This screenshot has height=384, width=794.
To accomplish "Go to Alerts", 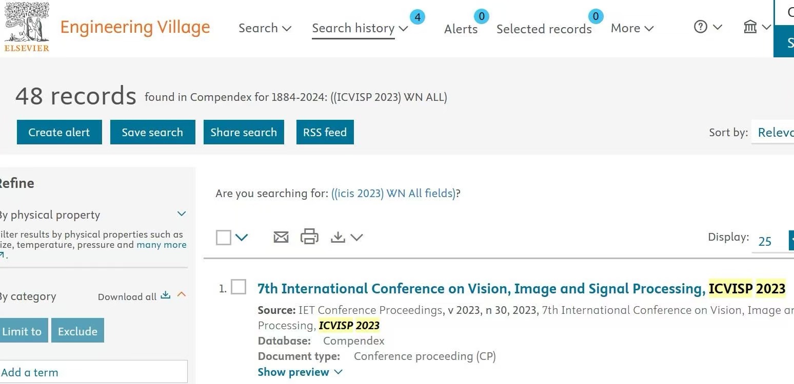I will [461, 29].
